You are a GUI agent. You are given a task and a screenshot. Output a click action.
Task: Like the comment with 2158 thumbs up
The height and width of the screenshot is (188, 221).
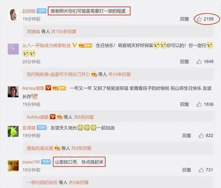tap(199, 19)
